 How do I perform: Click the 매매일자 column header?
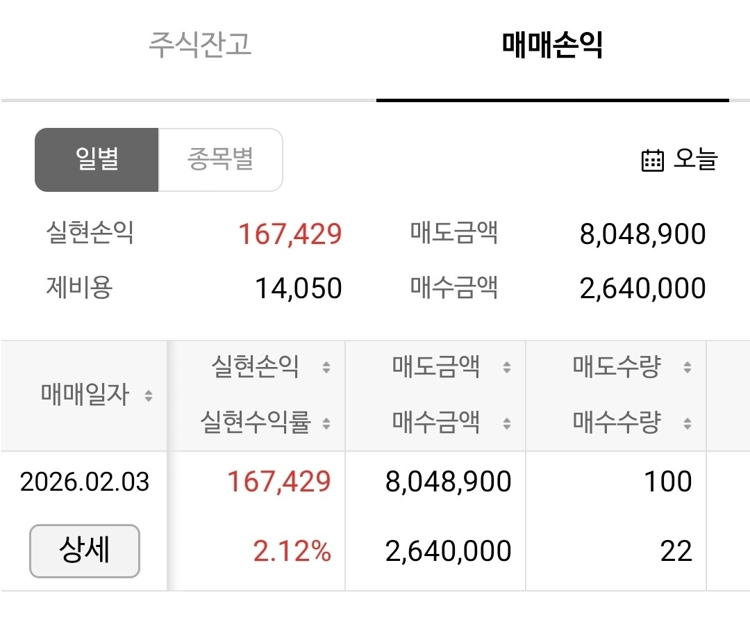click(x=85, y=395)
